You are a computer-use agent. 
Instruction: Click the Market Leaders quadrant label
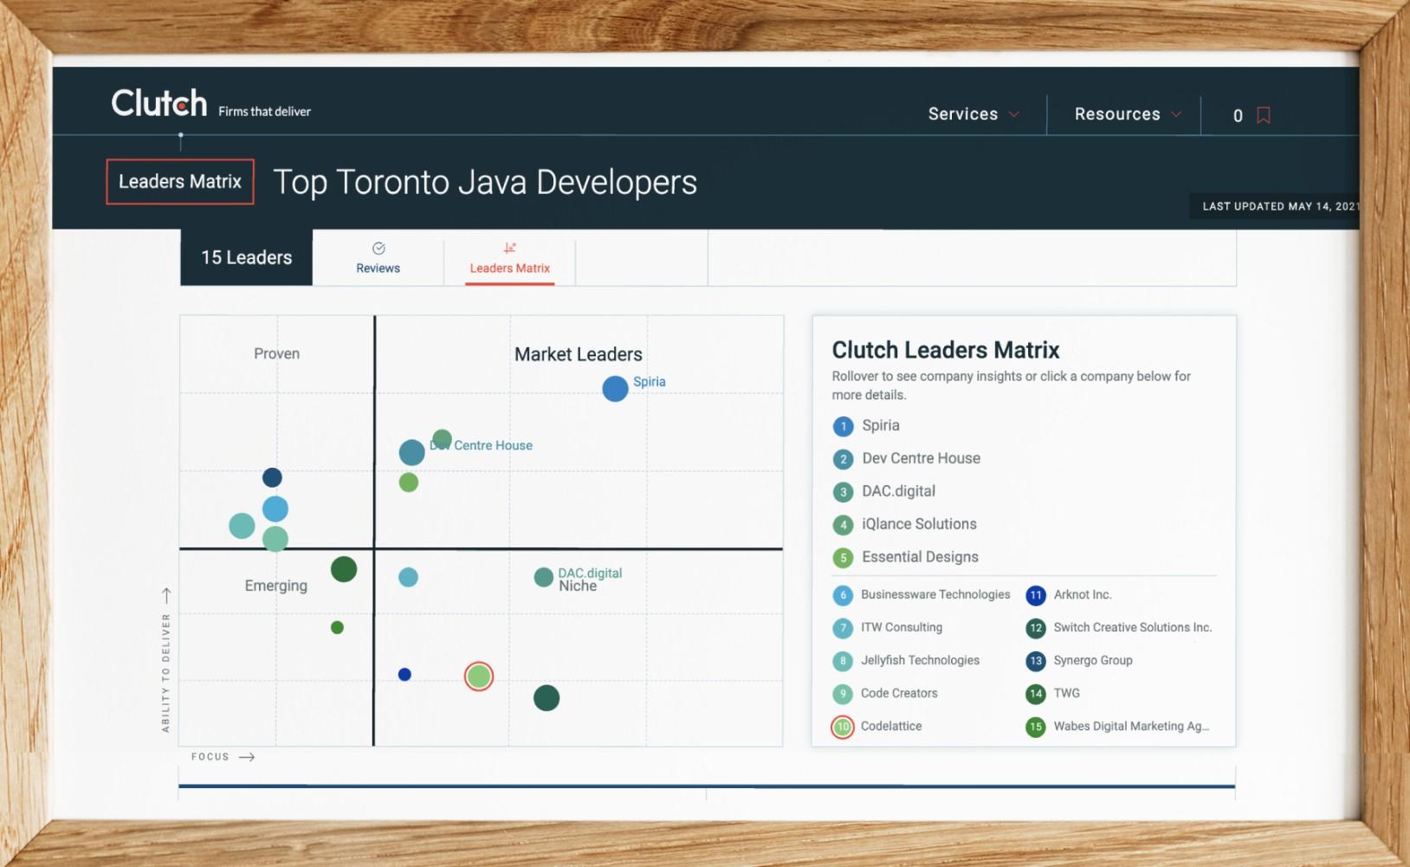point(579,354)
